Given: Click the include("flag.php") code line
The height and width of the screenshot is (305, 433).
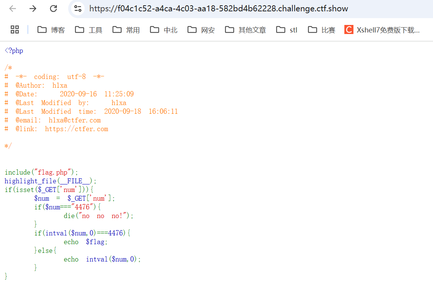Looking at the screenshot, I should point(41,172).
